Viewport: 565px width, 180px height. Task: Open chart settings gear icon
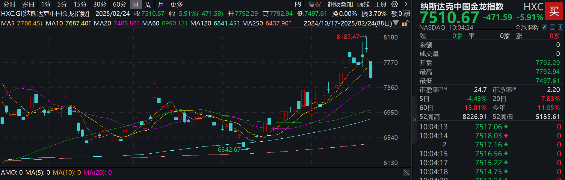[x=395, y=4]
